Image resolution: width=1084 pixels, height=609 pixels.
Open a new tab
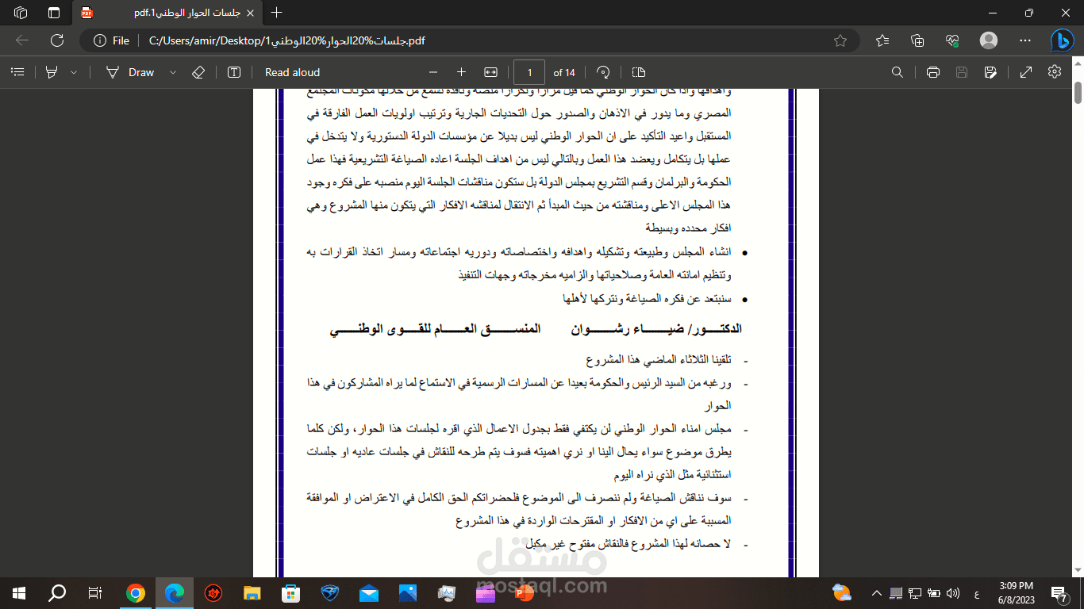[x=276, y=13]
